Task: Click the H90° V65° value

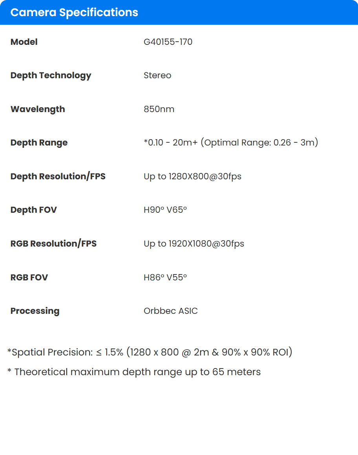Action: coord(165,210)
